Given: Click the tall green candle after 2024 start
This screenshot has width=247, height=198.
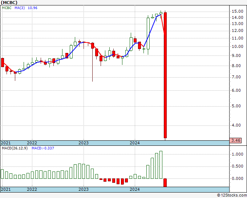Looking at the screenshot, I should pyautogui.click(x=148, y=33).
